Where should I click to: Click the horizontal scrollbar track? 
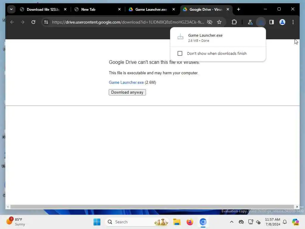[x=152, y=207]
